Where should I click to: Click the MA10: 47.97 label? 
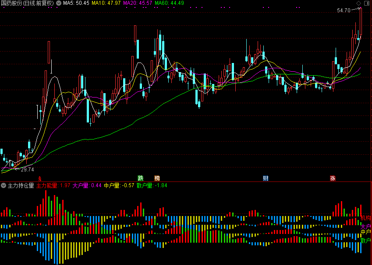point(106,3)
